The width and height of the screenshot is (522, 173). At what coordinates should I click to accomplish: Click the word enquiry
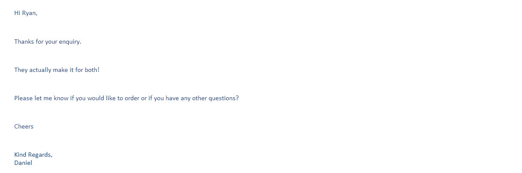tap(70, 42)
